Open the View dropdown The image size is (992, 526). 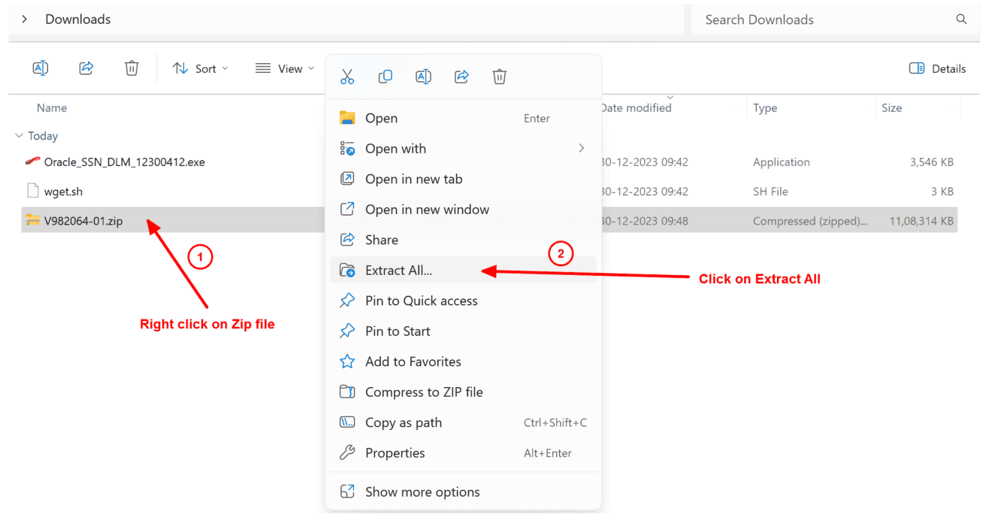[284, 68]
